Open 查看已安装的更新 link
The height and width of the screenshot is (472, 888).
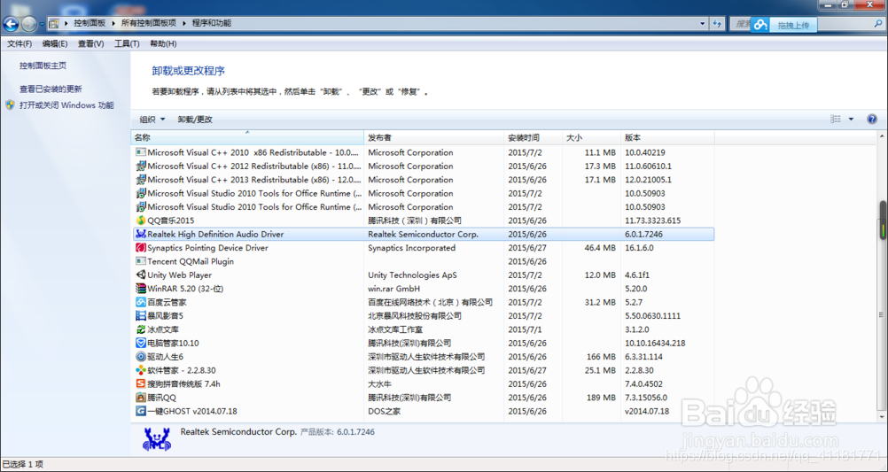pyautogui.click(x=51, y=89)
